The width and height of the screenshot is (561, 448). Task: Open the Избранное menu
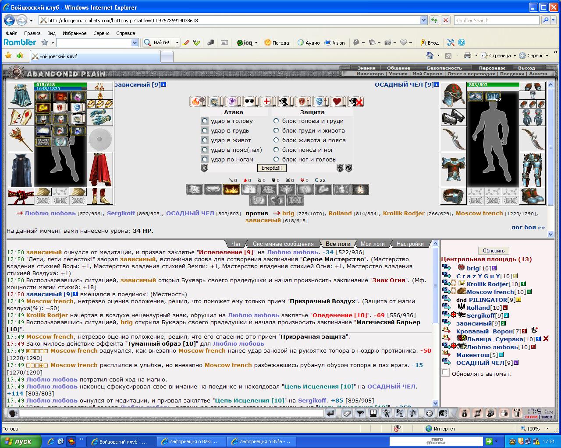75,33
